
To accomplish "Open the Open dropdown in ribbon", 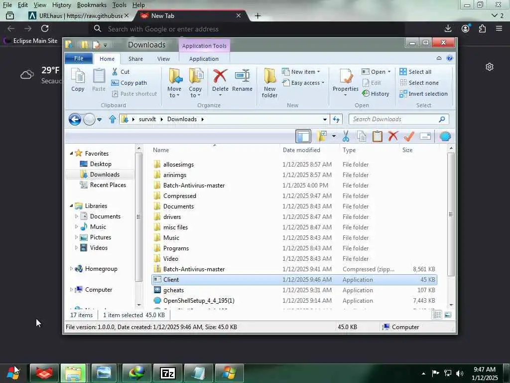I will (376, 72).
